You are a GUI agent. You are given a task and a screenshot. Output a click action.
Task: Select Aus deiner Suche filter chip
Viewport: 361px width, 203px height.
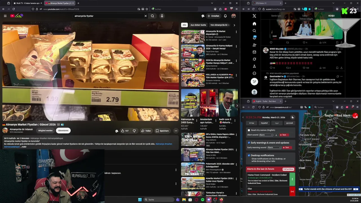pos(198,25)
